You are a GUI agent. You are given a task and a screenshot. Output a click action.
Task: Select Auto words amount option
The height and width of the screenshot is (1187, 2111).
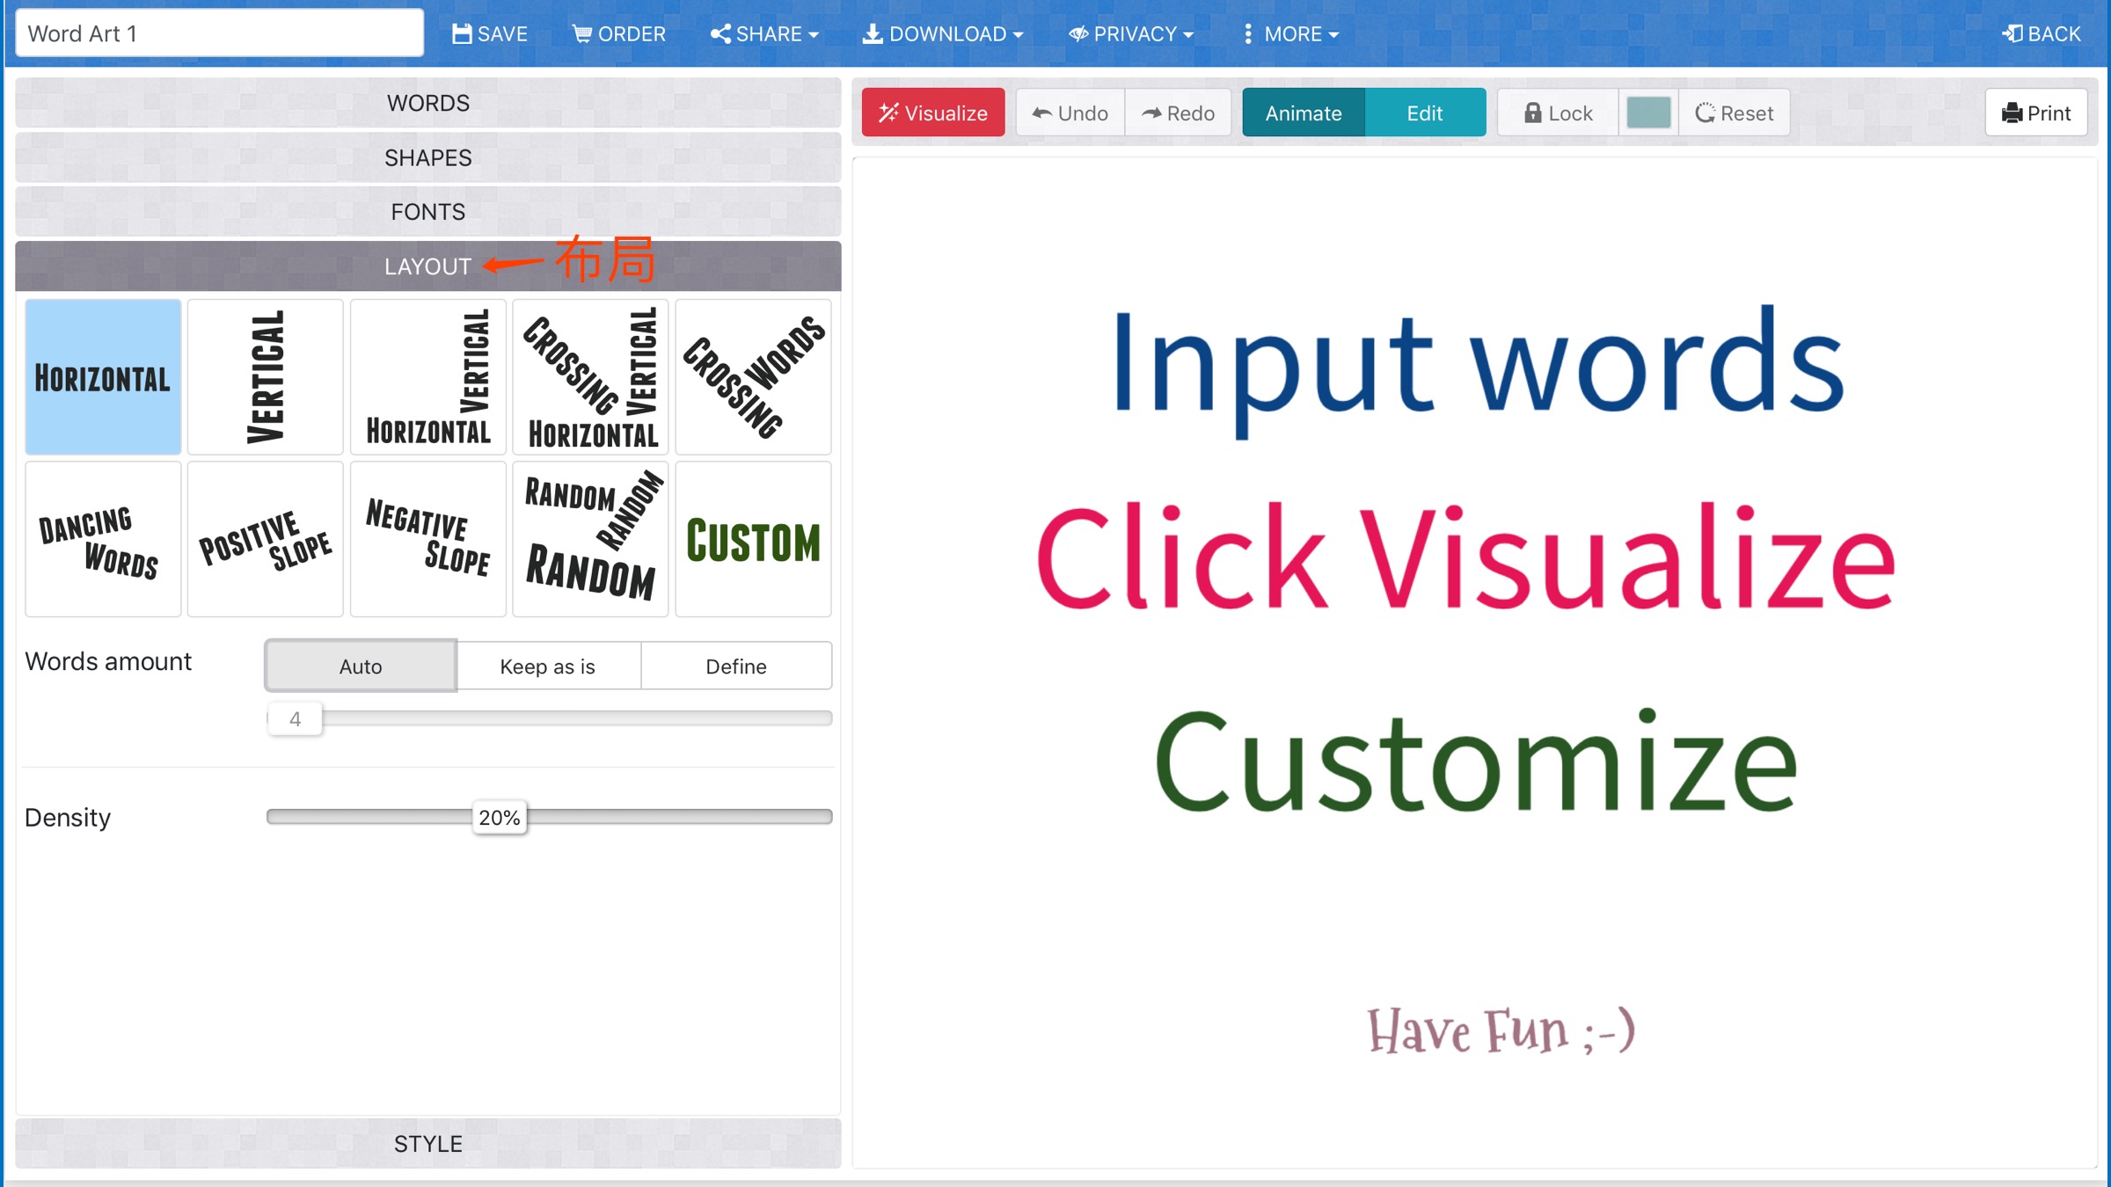click(361, 666)
